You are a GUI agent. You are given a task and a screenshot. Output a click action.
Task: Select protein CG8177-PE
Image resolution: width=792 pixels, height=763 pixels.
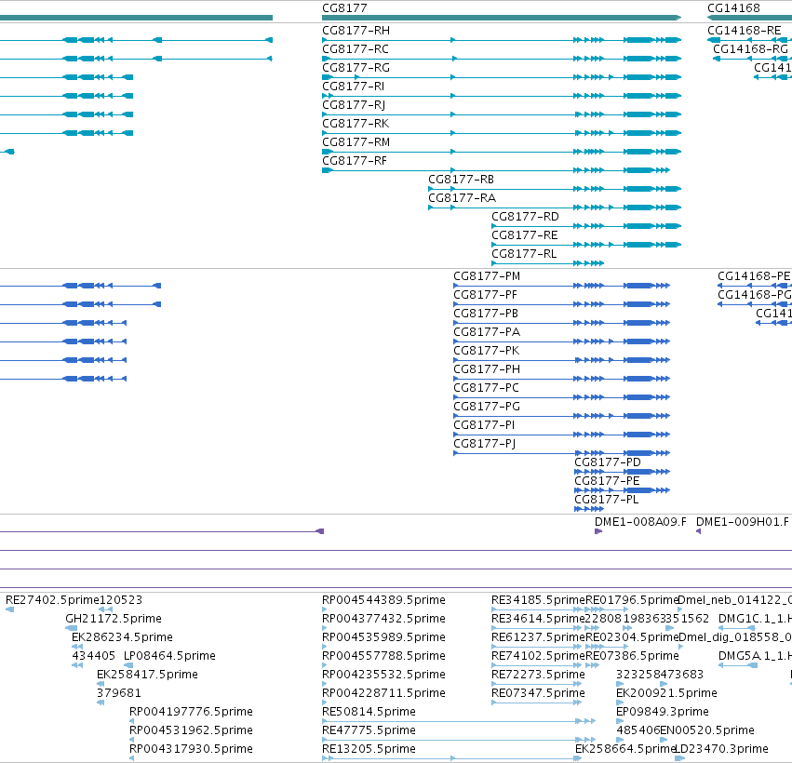click(x=607, y=482)
